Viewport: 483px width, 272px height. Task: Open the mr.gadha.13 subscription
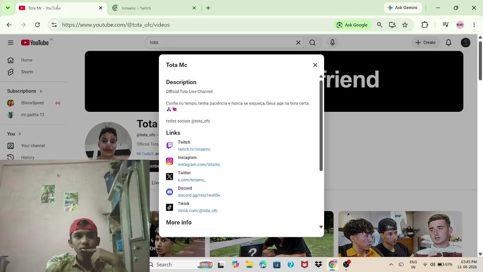point(33,114)
